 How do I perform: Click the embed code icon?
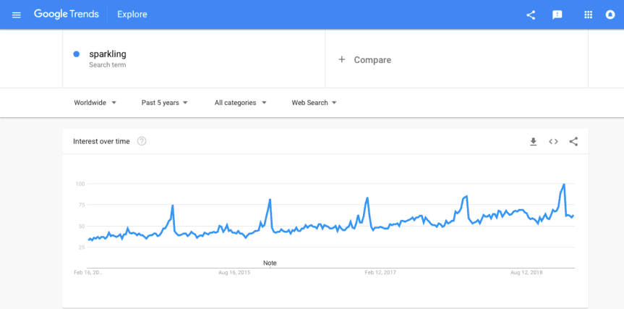[553, 141]
